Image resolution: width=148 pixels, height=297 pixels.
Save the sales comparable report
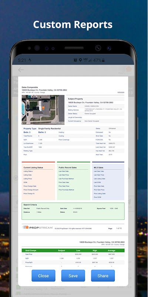point(73,275)
